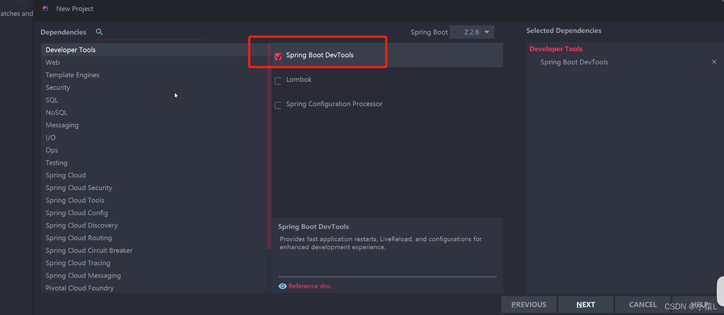Click Spring Boot DevTools in Selected Dependencies

[574, 62]
